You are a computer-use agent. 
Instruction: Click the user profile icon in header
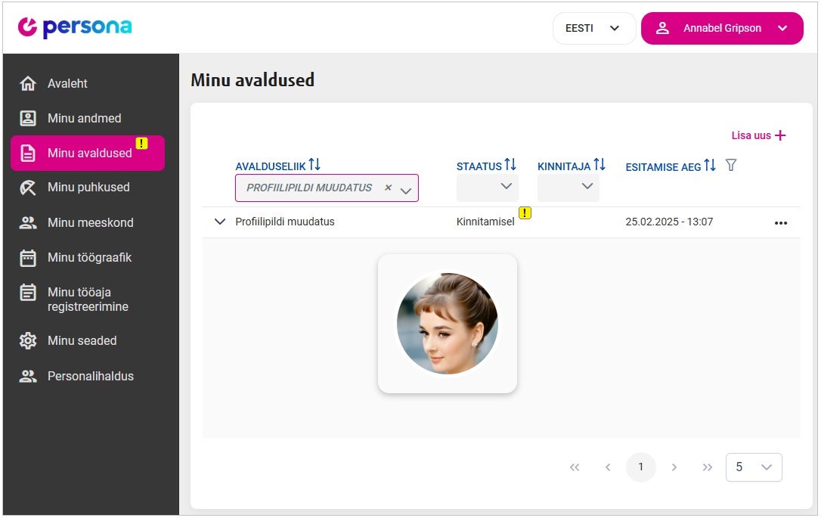pos(662,28)
